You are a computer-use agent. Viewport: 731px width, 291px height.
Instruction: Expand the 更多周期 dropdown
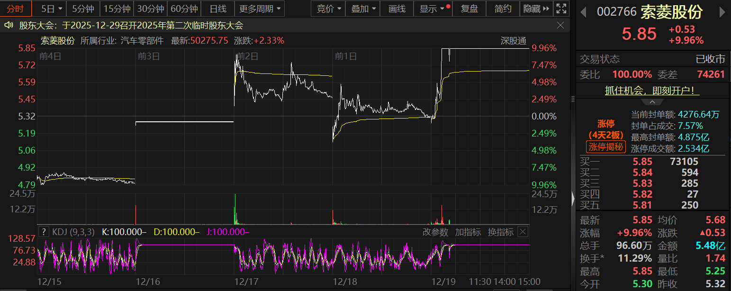pos(261,9)
